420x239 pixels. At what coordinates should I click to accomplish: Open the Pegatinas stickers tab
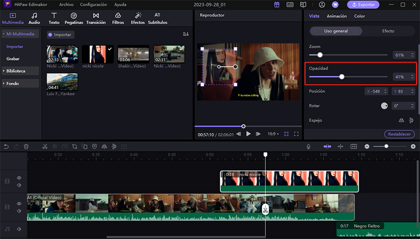(74, 19)
